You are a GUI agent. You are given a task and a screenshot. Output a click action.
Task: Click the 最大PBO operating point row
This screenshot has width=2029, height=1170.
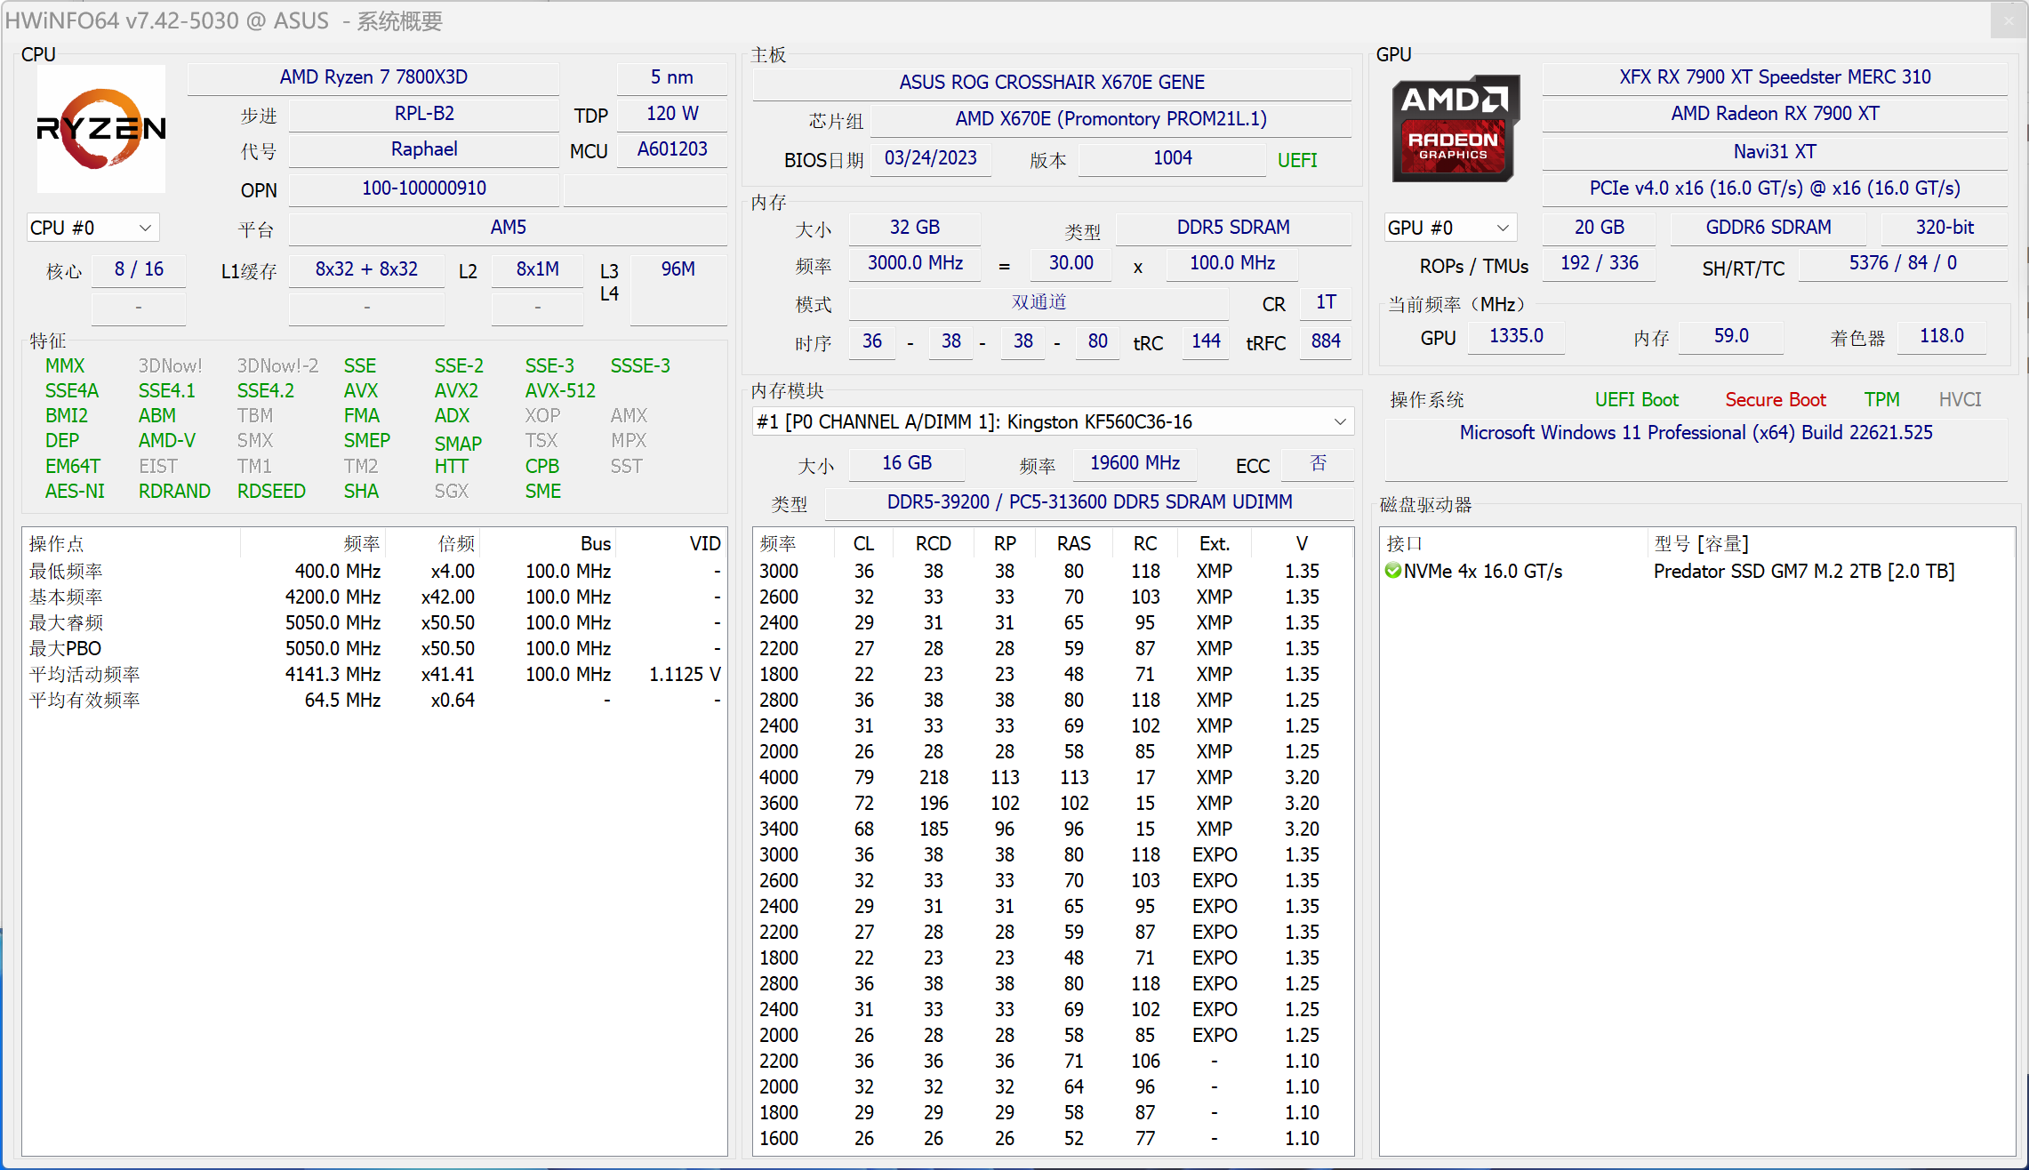click(x=374, y=649)
